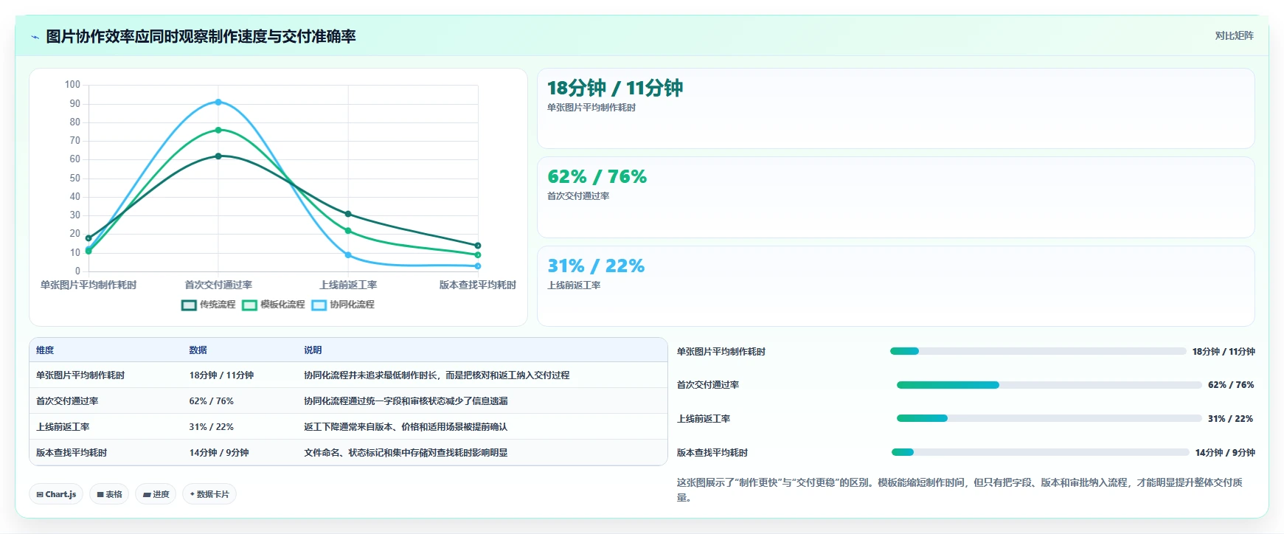Click the 维度 table column header
This screenshot has height=534, width=1284.
click(x=45, y=350)
